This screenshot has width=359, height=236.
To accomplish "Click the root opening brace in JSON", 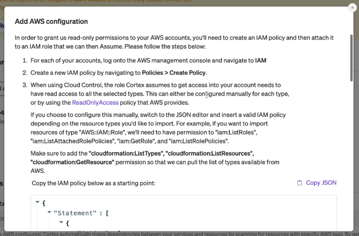I will [x=44, y=203].
